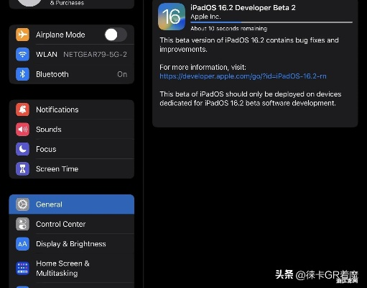Open Home Screen & Multitasking settings

click(72, 269)
